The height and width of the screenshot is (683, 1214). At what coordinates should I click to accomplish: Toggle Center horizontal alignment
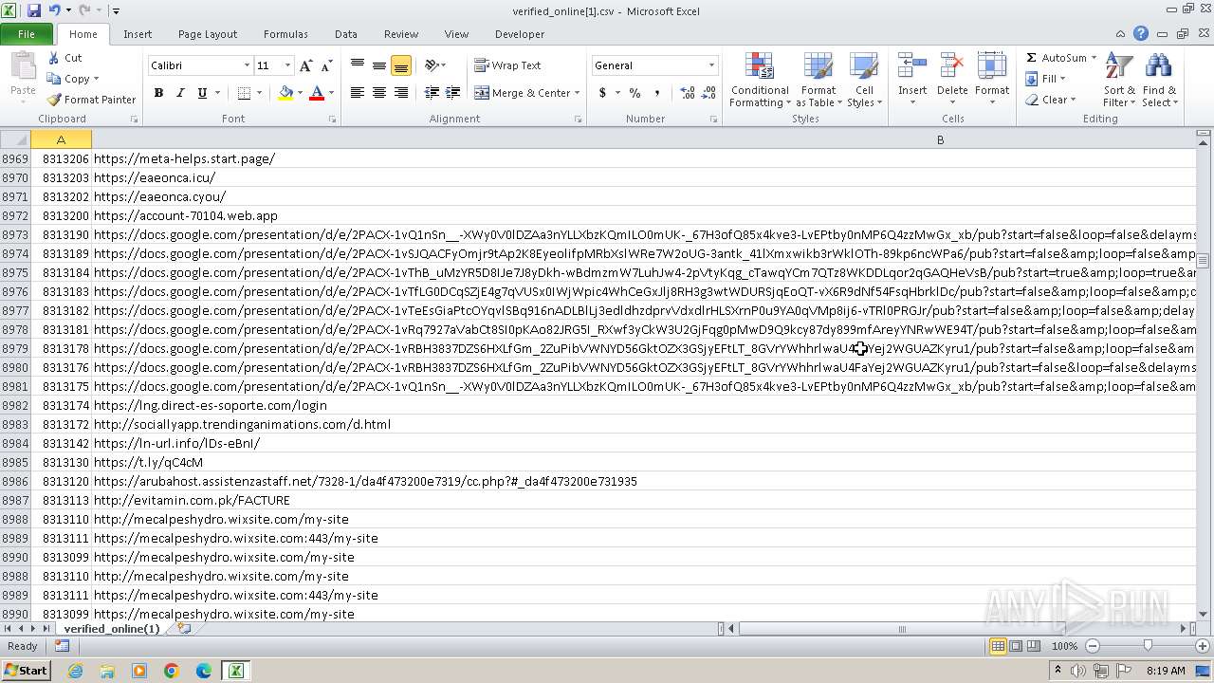coord(378,93)
